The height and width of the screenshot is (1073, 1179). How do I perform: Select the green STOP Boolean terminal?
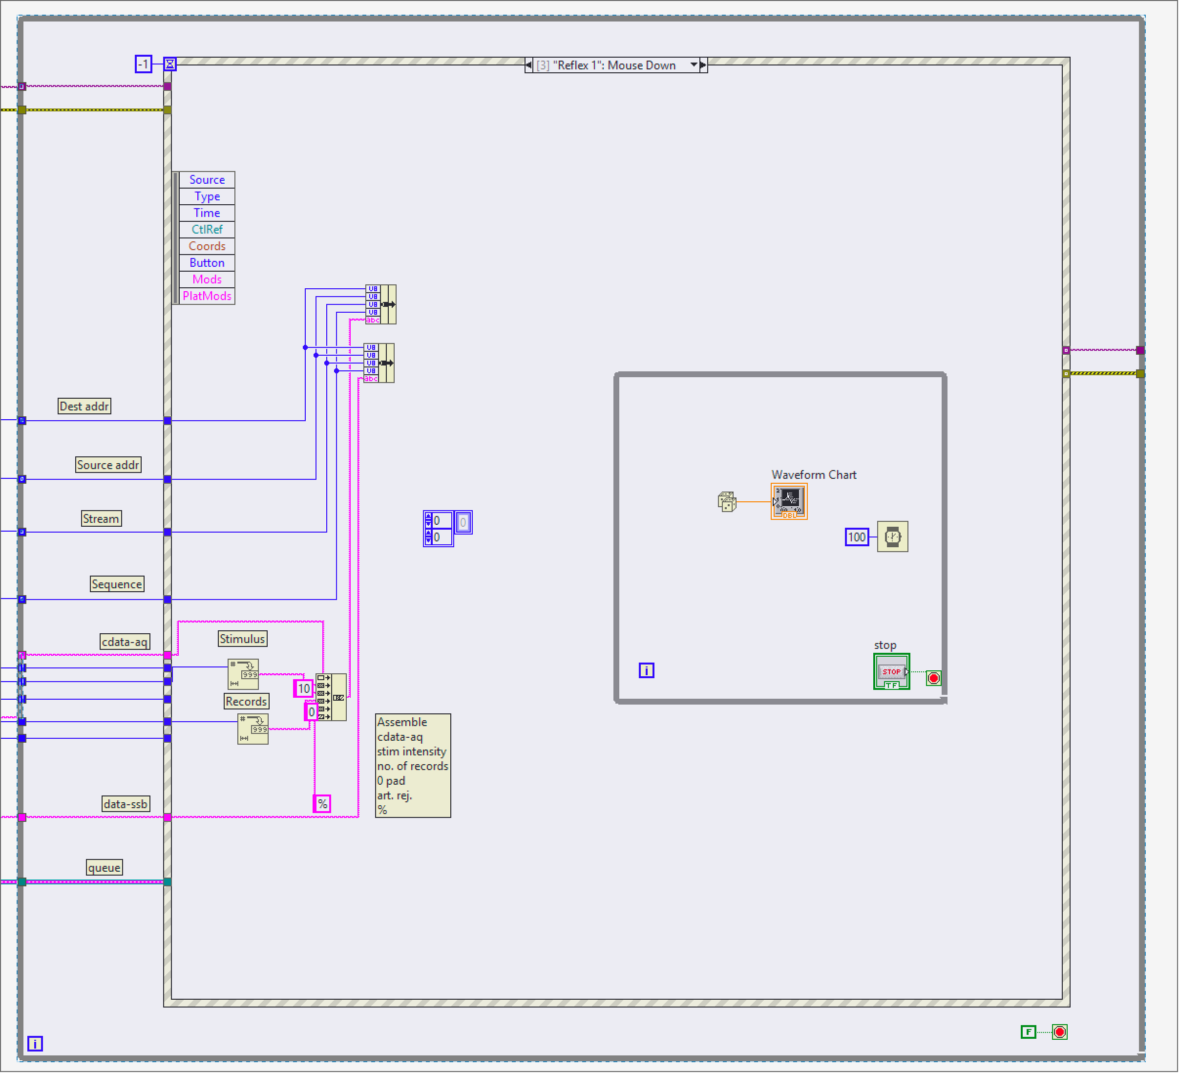pyautogui.click(x=891, y=672)
